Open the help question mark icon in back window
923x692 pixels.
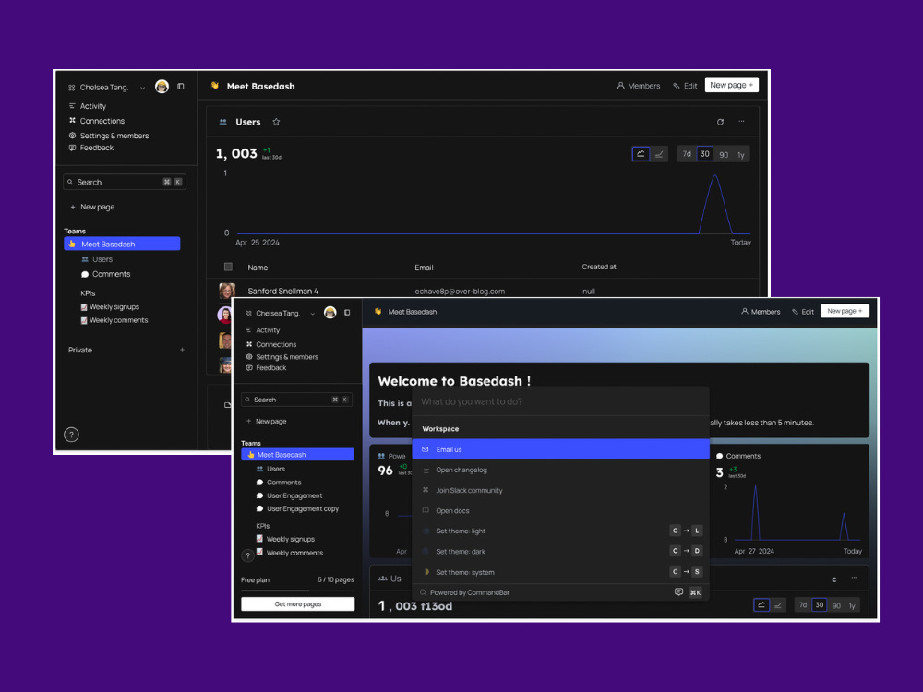pyautogui.click(x=71, y=435)
